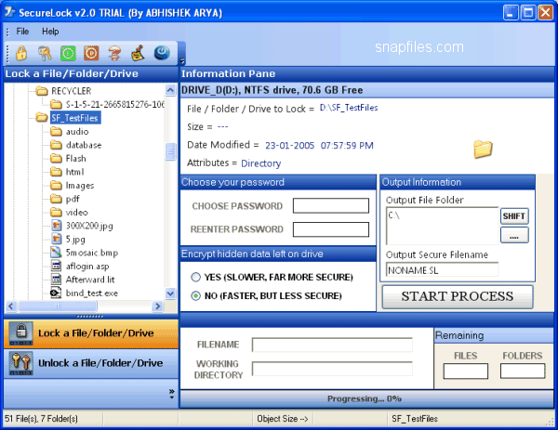The width and height of the screenshot is (558, 430).
Task: Click the Remaining FOLDERS box
Action: (523, 371)
